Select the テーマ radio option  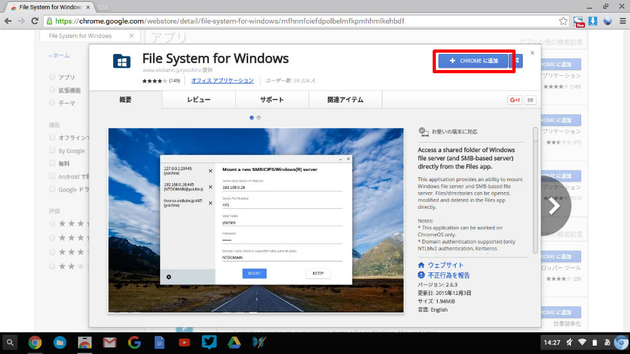coord(52,103)
